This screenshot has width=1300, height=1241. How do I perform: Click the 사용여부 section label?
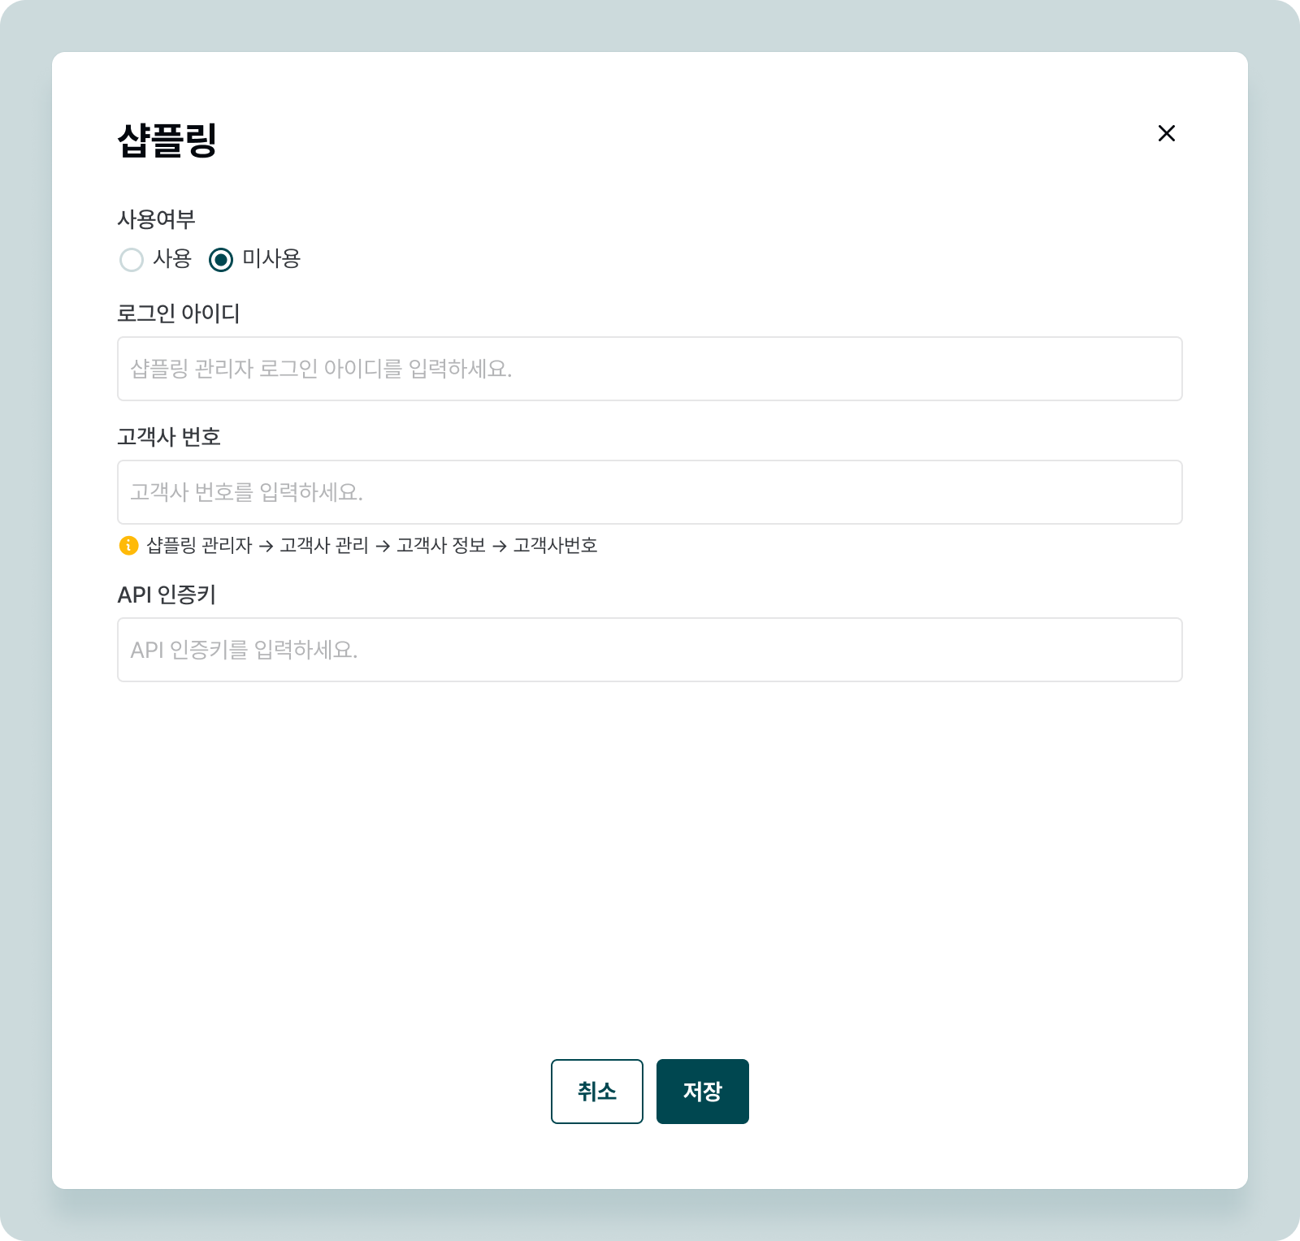[x=156, y=219]
